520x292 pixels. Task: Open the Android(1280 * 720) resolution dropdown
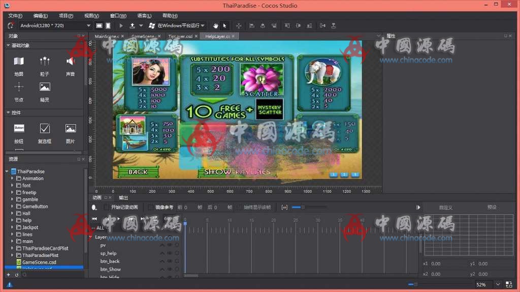[55, 25]
